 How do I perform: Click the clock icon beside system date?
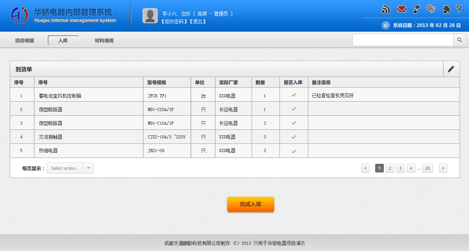[386, 25]
